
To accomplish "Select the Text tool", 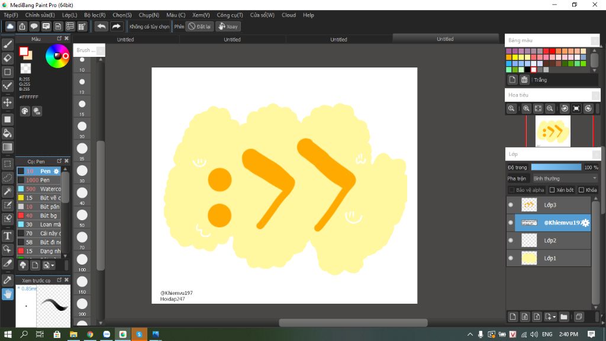I will click(7, 236).
